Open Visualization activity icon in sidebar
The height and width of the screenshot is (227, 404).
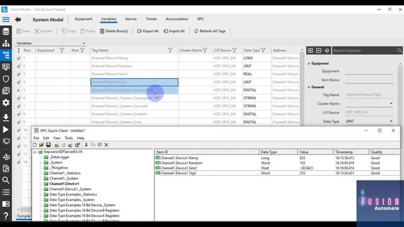tap(6, 67)
